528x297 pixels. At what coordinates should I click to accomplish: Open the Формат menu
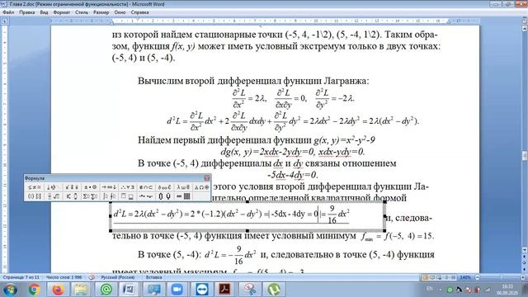62,12
